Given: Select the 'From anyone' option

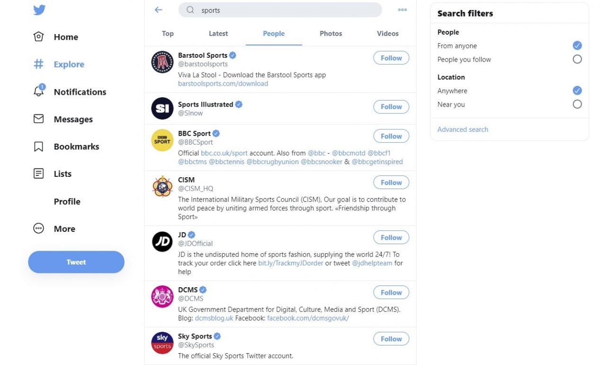Looking at the screenshot, I should (x=577, y=46).
